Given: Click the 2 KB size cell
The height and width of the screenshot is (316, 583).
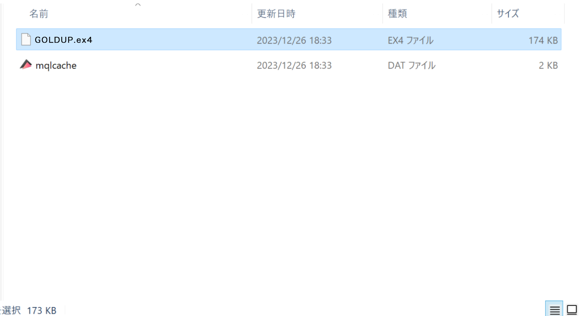Looking at the screenshot, I should pos(548,65).
